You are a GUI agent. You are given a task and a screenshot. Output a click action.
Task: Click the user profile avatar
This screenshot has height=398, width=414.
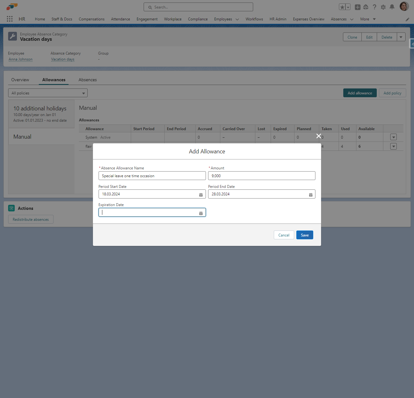coord(404,7)
